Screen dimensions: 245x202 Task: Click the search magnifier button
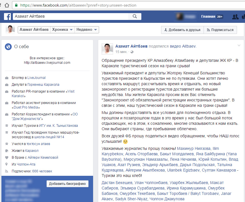click(x=134, y=17)
